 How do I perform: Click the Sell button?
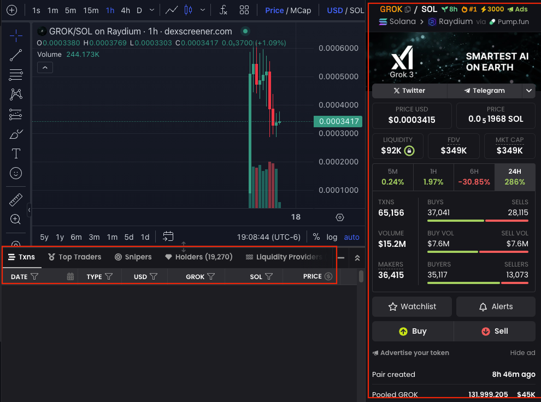coord(495,332)
